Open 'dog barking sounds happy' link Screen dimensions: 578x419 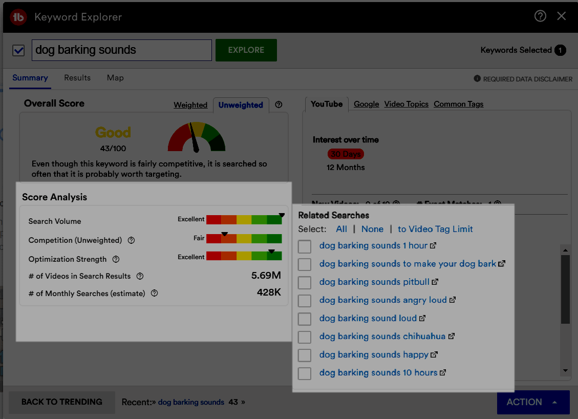[x=374, y=354]
